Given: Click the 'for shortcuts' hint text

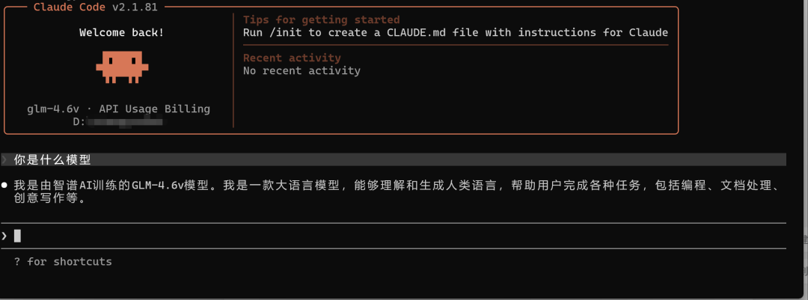Looking at the screenshot, I should click(x=70, y=262).
